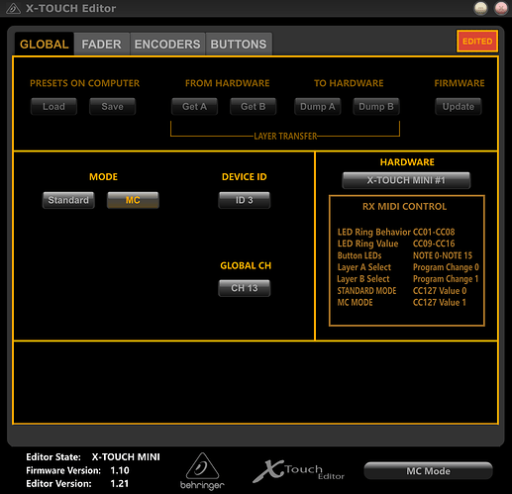
Task: Select Standard mode
Action: pos(68,200)
